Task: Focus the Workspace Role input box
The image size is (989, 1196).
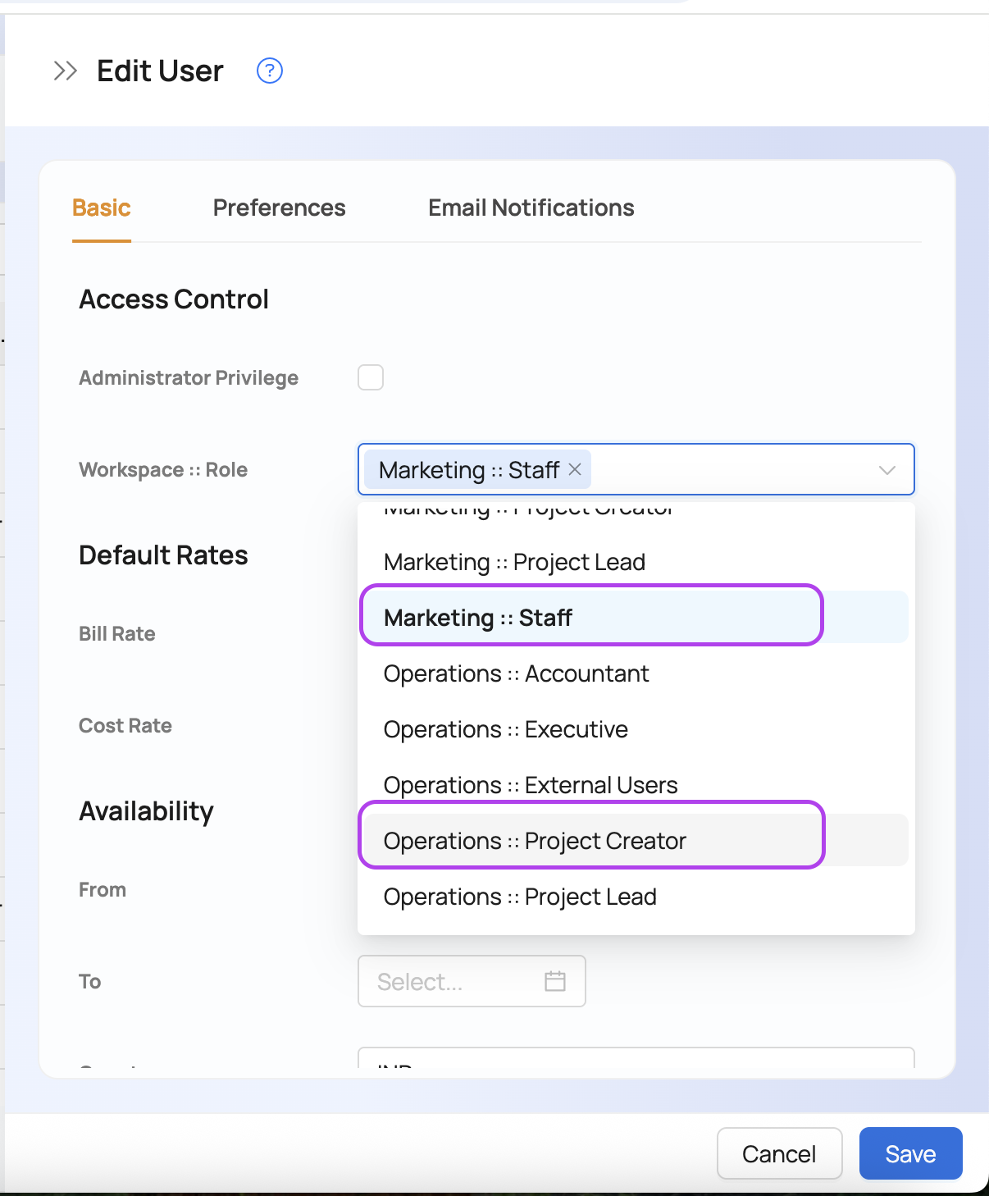Action: click(730, 470)
